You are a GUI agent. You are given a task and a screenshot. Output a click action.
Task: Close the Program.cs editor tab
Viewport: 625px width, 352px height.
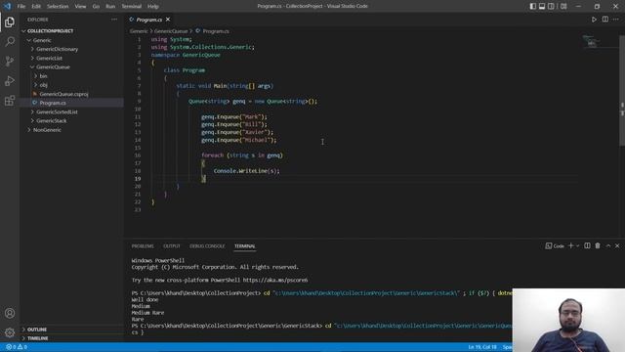(x=168, y=20)
